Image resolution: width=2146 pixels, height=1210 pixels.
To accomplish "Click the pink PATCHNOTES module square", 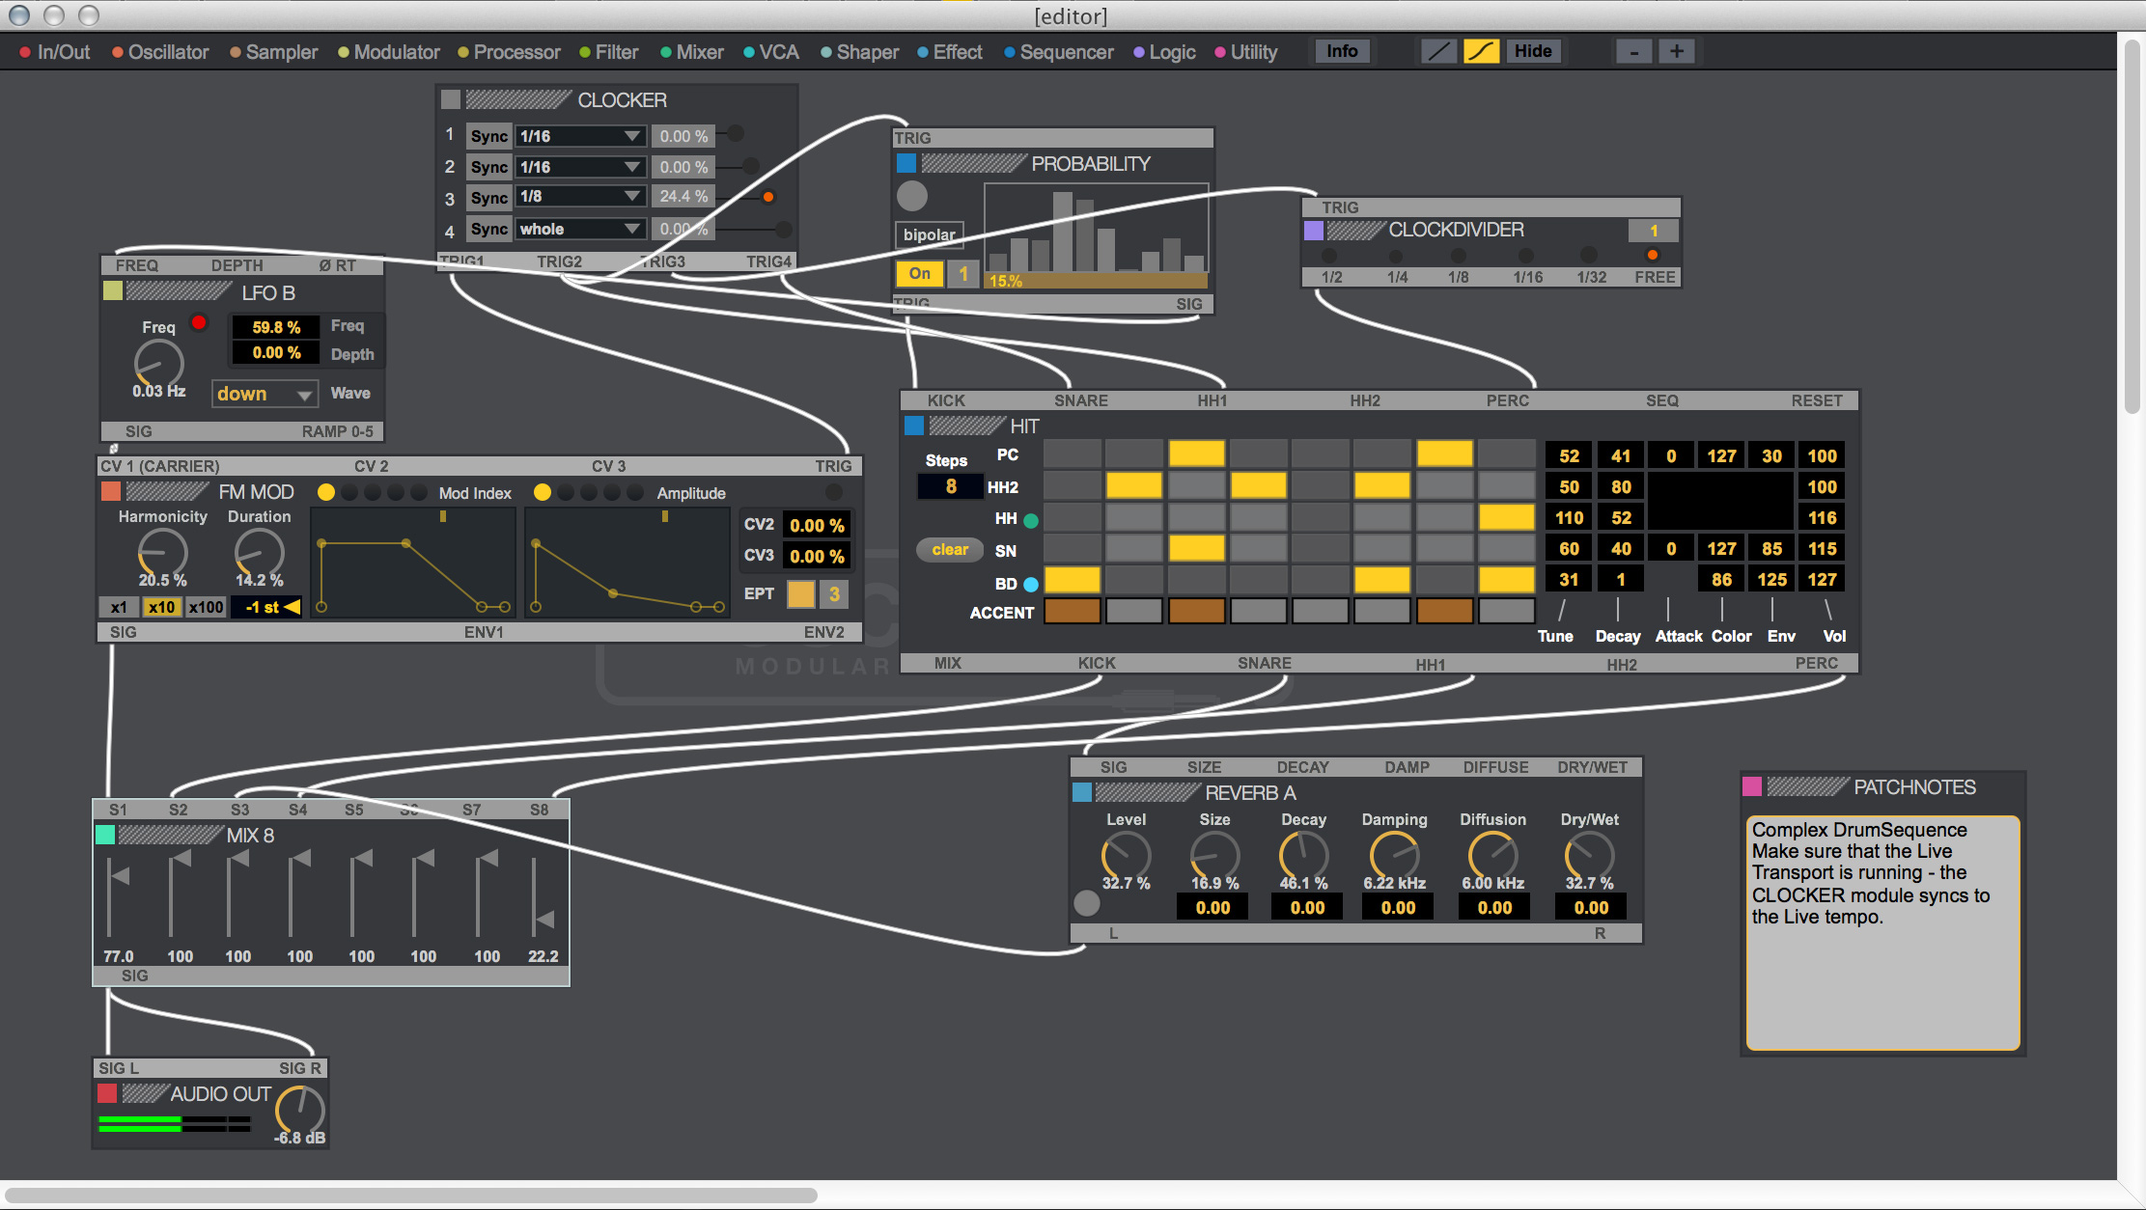I will click(x=1752, y=786).
